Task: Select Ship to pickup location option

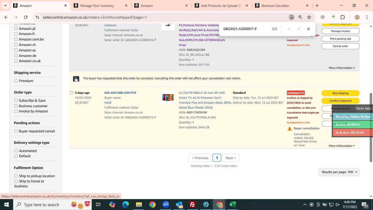Action: coord(16,176)
